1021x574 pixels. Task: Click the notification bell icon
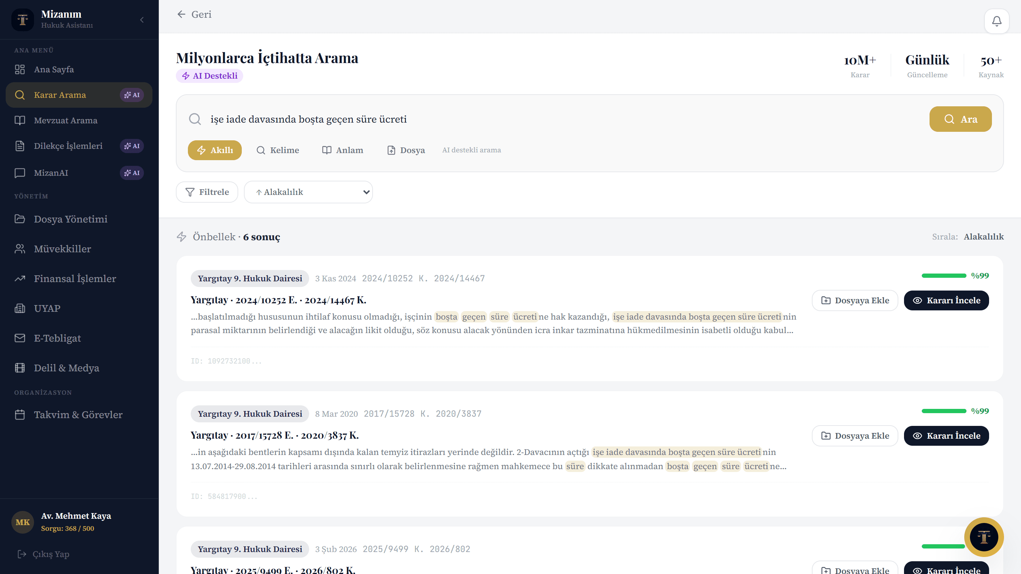tap(997, 21)
